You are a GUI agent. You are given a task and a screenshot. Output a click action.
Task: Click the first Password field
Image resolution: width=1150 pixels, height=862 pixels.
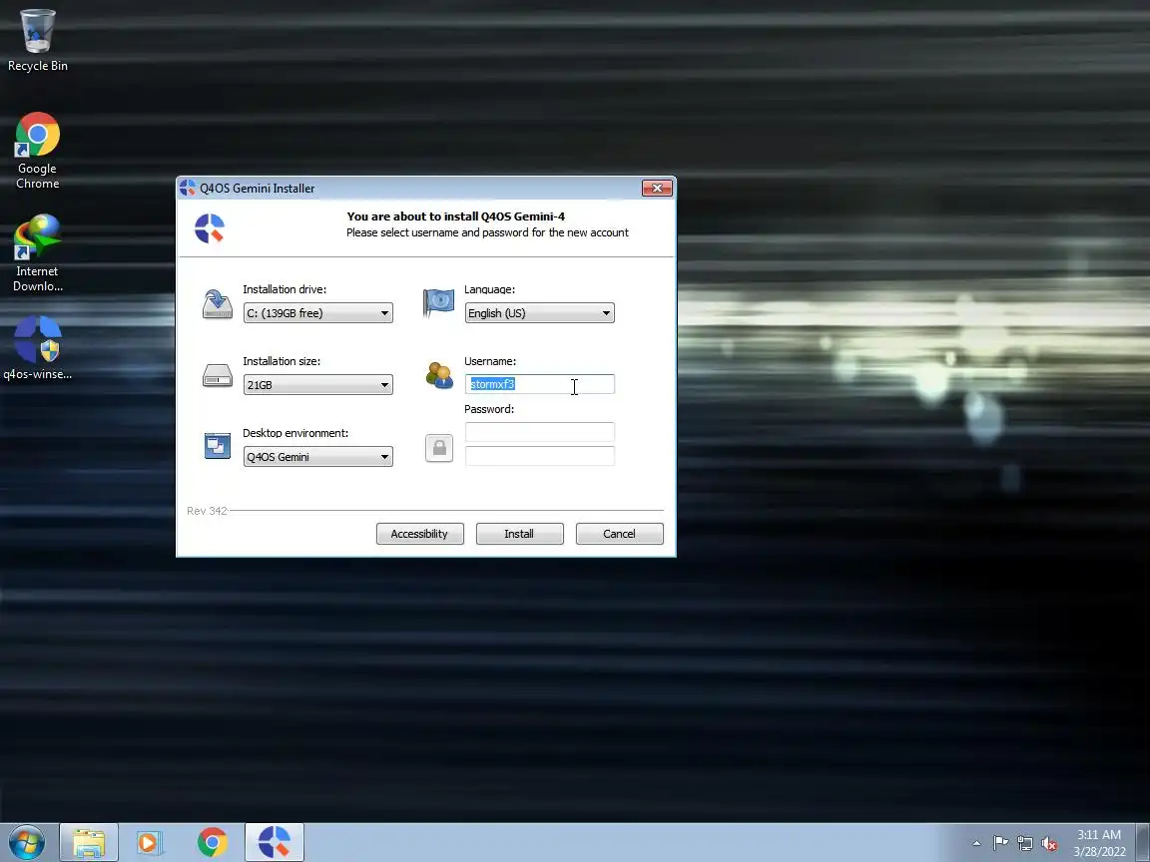click(x=540, y=432)
